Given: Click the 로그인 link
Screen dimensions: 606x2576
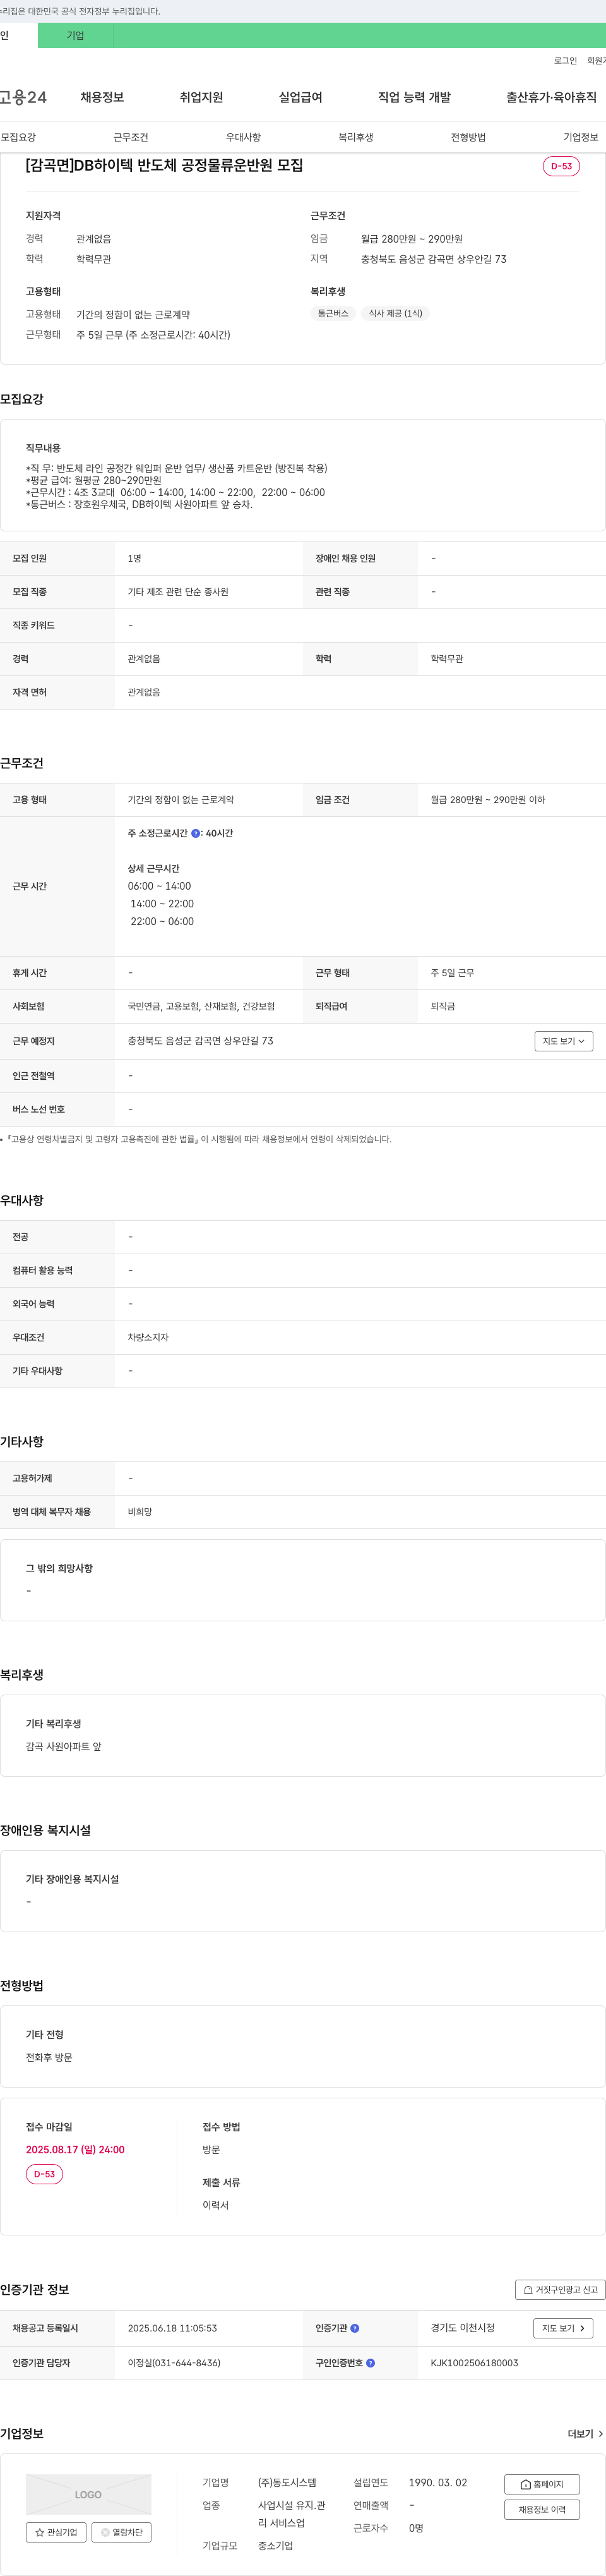Looking at the screenshot, I should point(566,61).
